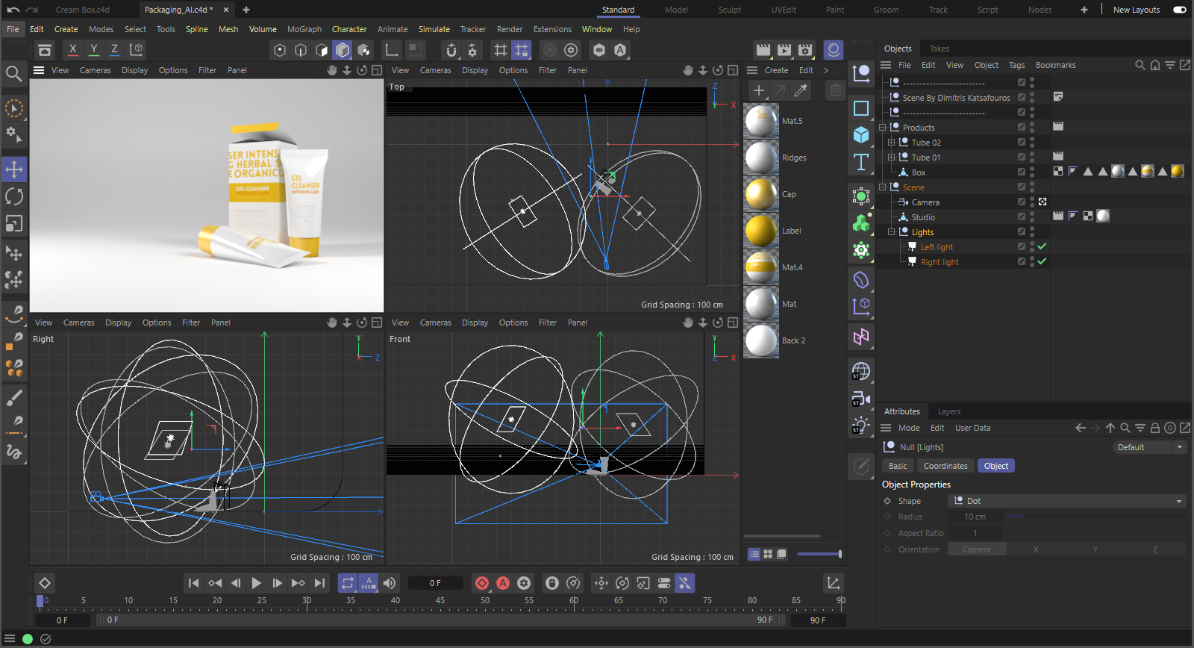Collapse the Scene group
The height and width of the screenshot is (648, 1194).
click(x=882, y=187)
